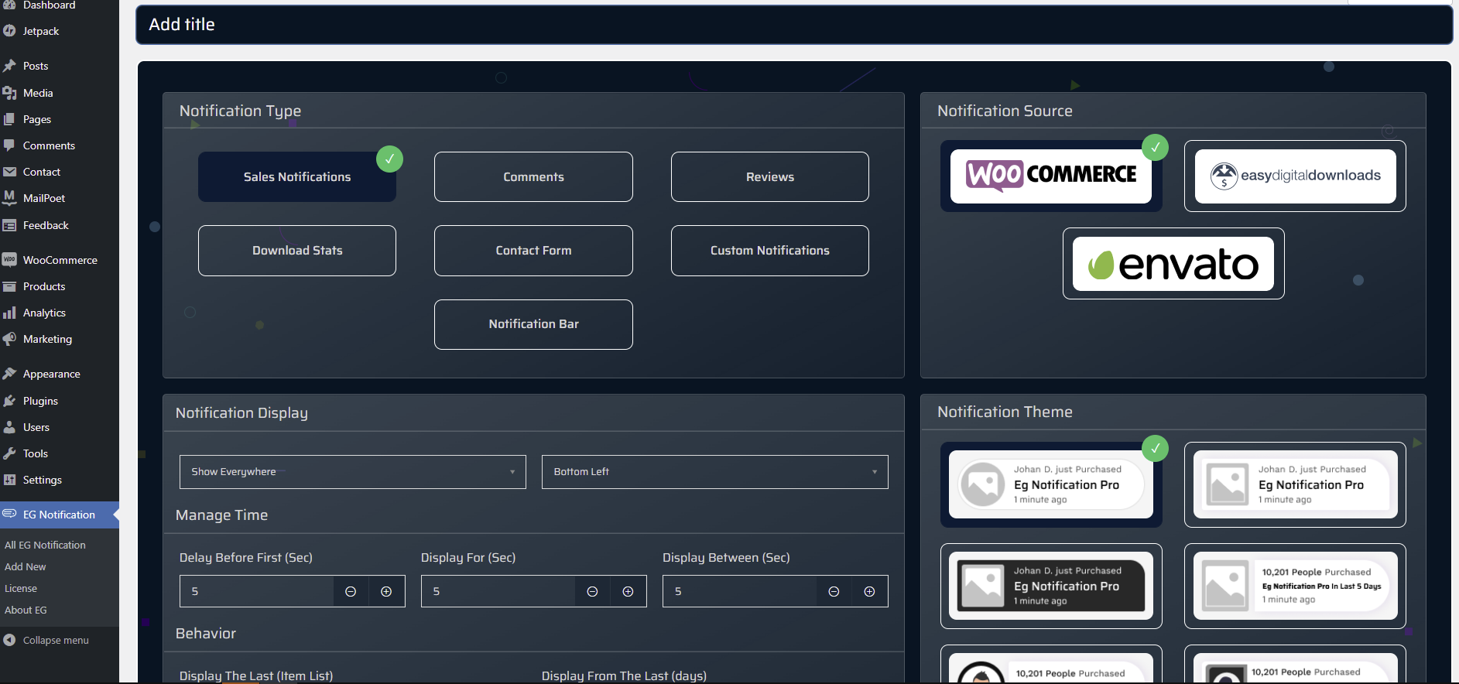Click the Display For seconds field
1459x684 pixels.
click(498, 591)
